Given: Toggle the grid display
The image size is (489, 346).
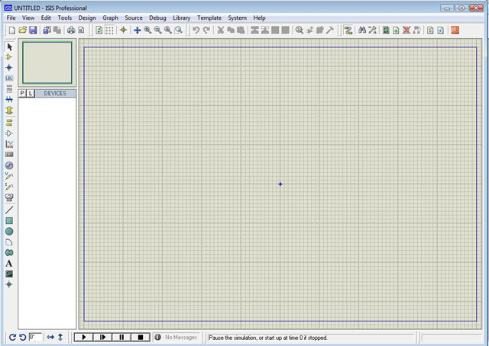Looking at the screenshot, I should pos(109,30).
